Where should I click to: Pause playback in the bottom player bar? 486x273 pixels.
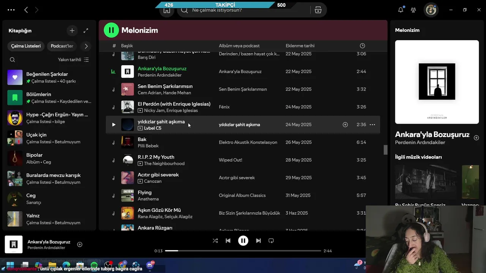pos(243,241)
